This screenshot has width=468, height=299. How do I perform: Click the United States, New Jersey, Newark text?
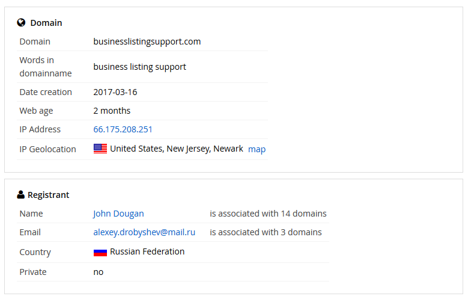[177, 149]
